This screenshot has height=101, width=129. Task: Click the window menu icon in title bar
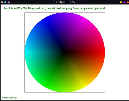(2, 2)
